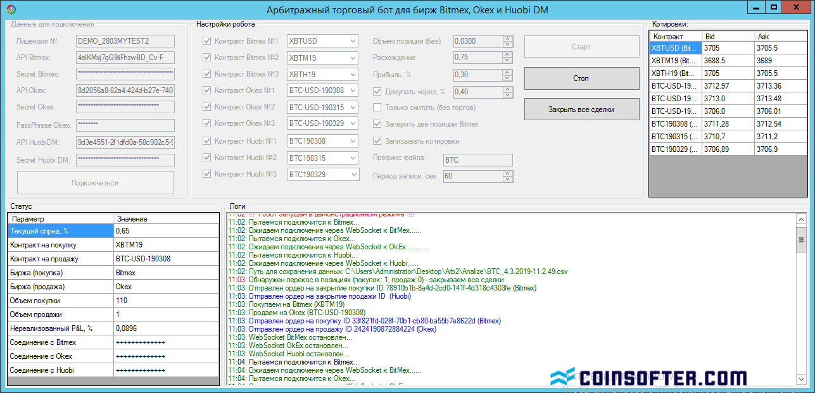815x393 pixels.
Task: Click the Префикс файла field BTC
Action: click(x=477, y=159)
